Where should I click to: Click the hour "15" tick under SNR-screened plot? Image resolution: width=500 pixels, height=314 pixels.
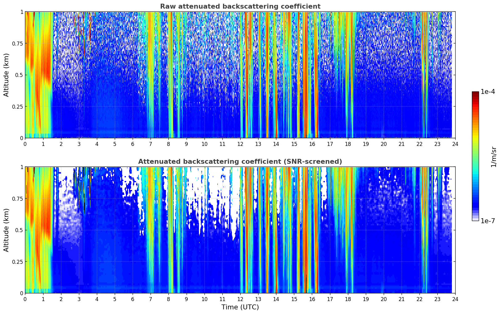coord(294,299)
